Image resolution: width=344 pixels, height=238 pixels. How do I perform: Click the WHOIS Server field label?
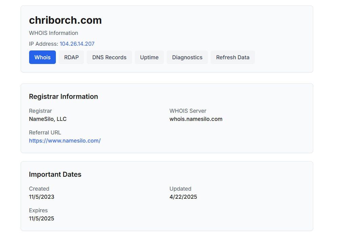pos(188,111)
